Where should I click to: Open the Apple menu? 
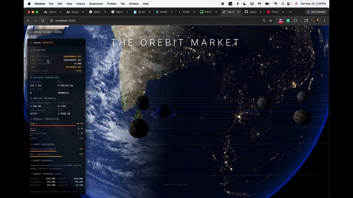coord(29,4)
